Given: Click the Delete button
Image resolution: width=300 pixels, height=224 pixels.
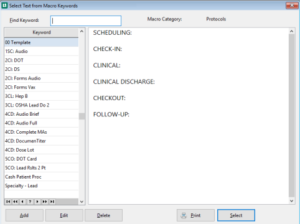Looking at the screenshot, I should 103,215.
